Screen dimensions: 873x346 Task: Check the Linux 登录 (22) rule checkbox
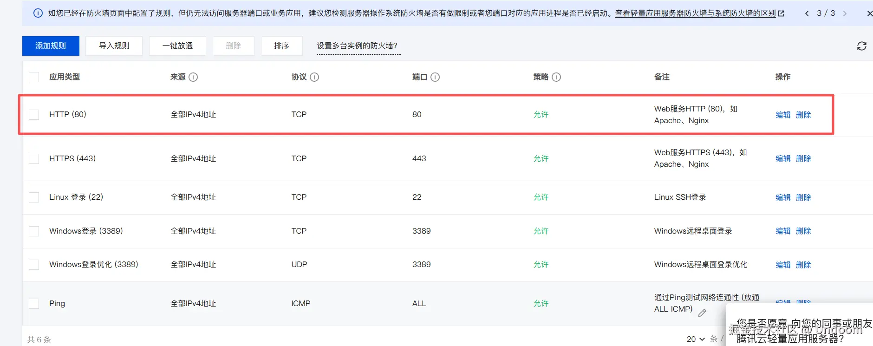point(34,197)
